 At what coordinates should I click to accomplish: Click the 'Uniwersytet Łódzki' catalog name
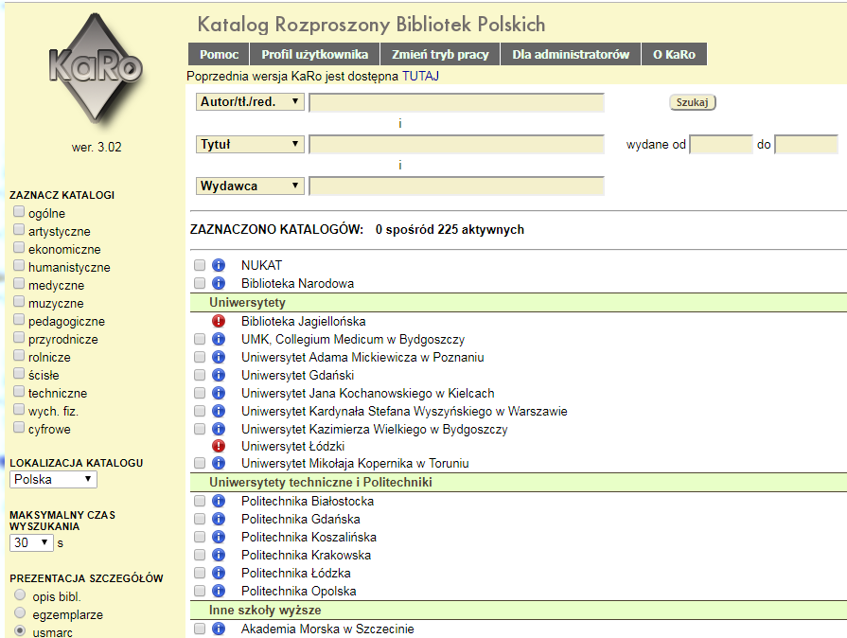coord(292,446)
